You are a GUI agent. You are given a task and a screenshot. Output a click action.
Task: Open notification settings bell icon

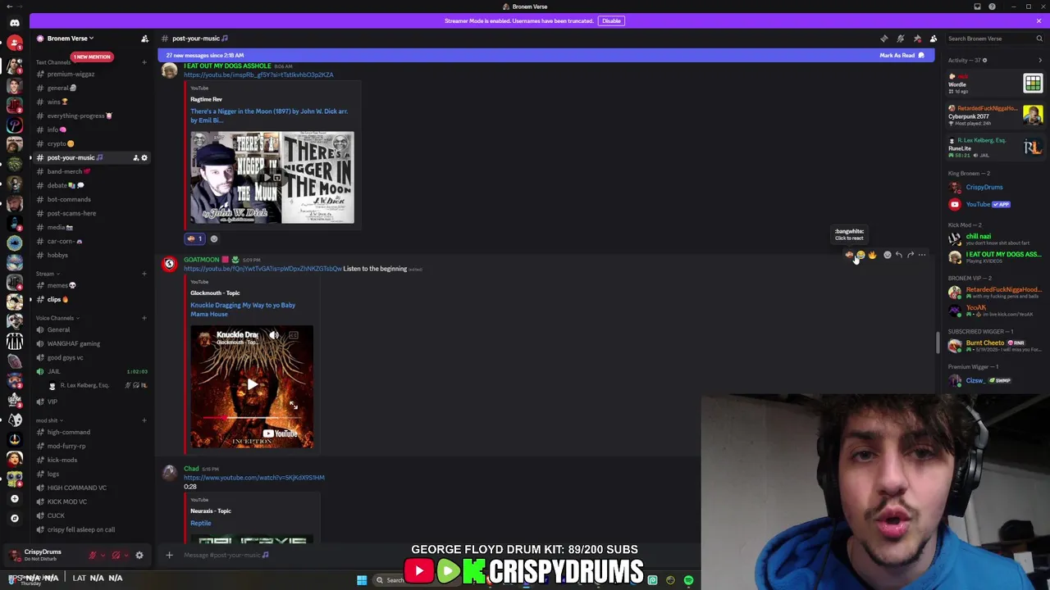[x=901, y=39]
